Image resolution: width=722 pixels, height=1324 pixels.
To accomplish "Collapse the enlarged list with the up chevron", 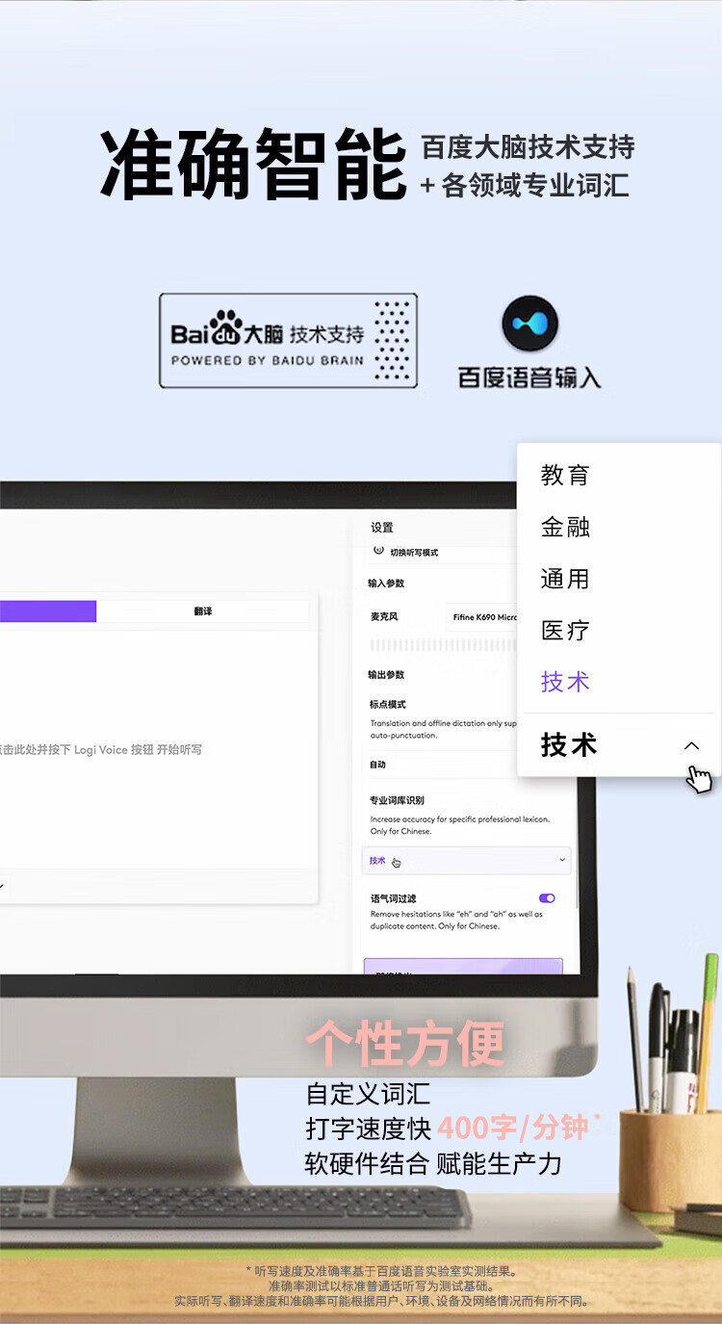I will click(691, 745).
